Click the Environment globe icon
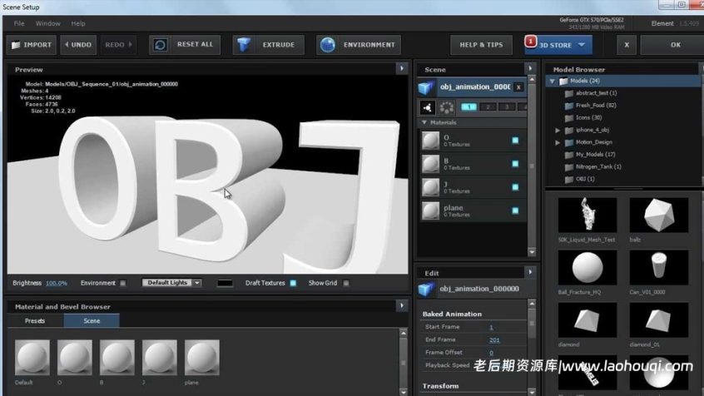Image resolution: width=704 pixels, height=396 pixels. click(328, 44)
